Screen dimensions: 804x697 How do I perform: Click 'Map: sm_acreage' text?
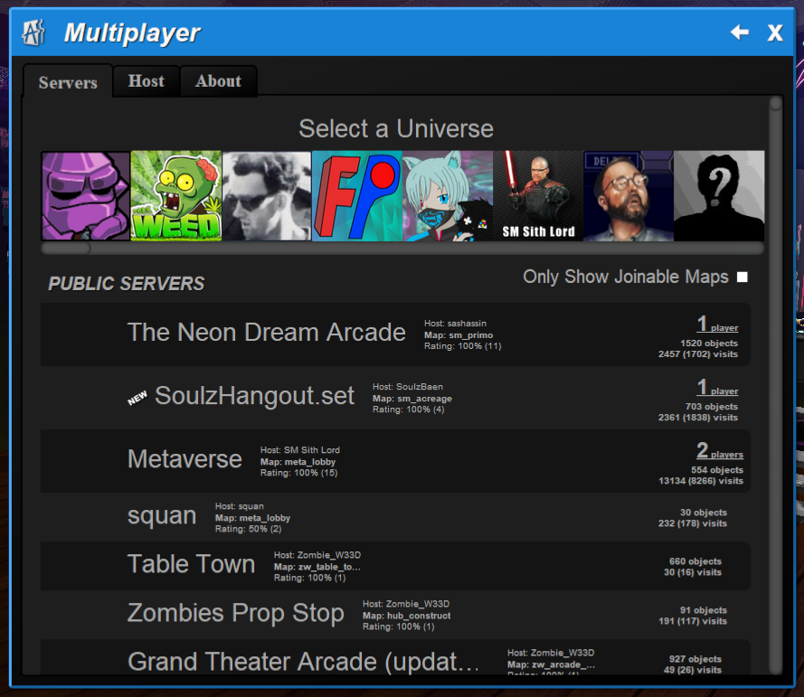412,399
